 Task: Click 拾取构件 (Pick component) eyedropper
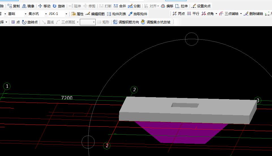click(130, 14)
